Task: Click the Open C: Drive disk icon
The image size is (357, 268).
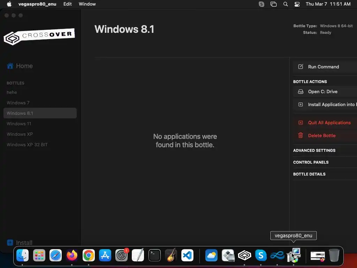Action: [x=301, y=92]
